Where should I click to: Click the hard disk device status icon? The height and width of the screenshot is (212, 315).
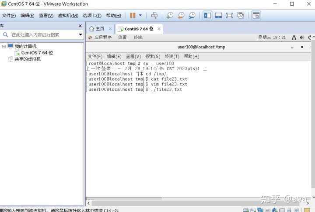pos(246,210)
